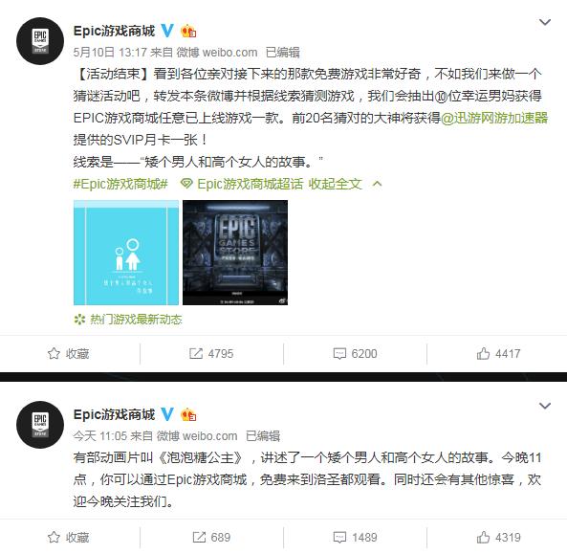Open the blue short man tall woman image
This screenshot has height=554, width=567.
(126, 253)
